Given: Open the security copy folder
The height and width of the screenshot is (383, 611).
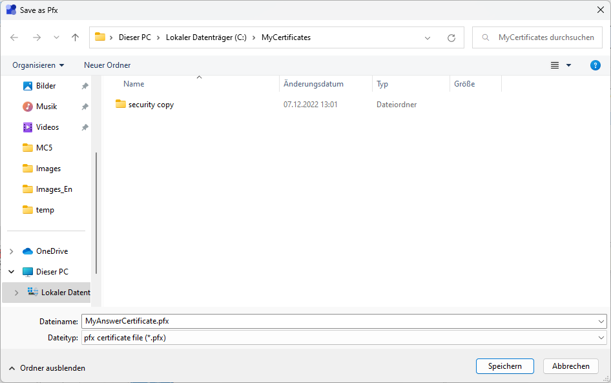Looking at the screenshot, I should pyautogui.click(x=150, y=105).
